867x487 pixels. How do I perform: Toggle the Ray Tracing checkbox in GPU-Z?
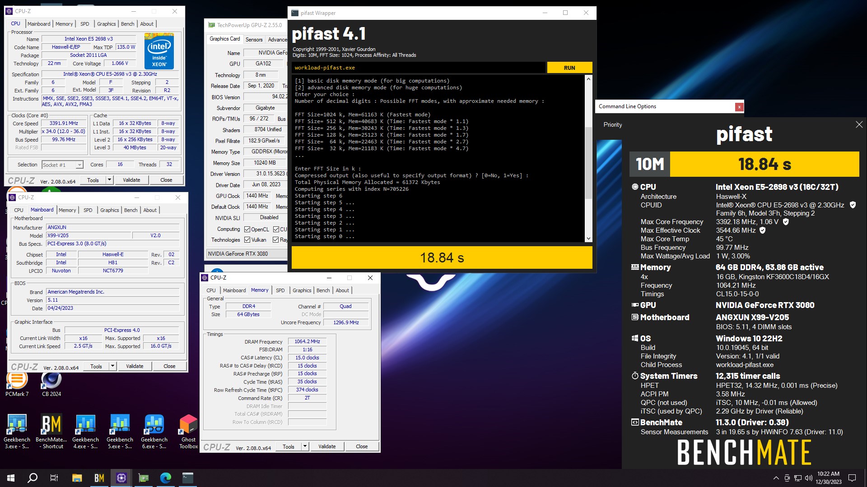tap(275, 240)
